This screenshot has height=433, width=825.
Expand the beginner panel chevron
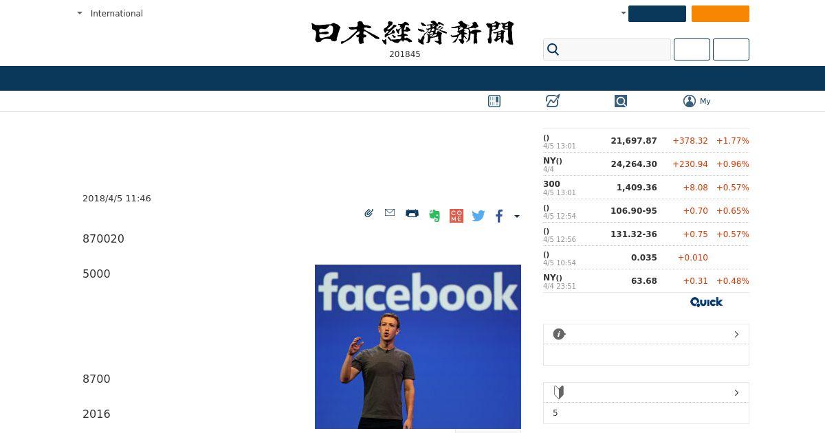click(x=736, y=392)
